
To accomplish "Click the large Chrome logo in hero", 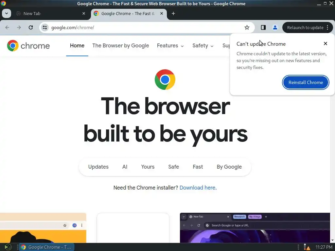I will tap(165, 80).
